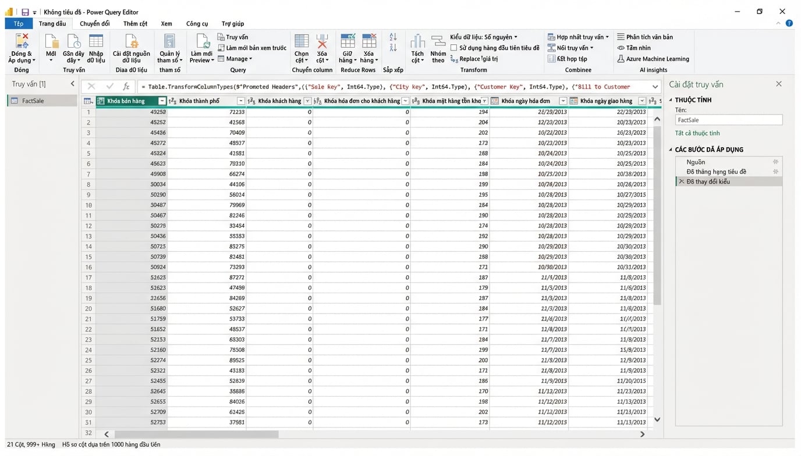This screenshot has height=456, width=801.
Task: Click the Chọn cột icon
Action: 302,42
